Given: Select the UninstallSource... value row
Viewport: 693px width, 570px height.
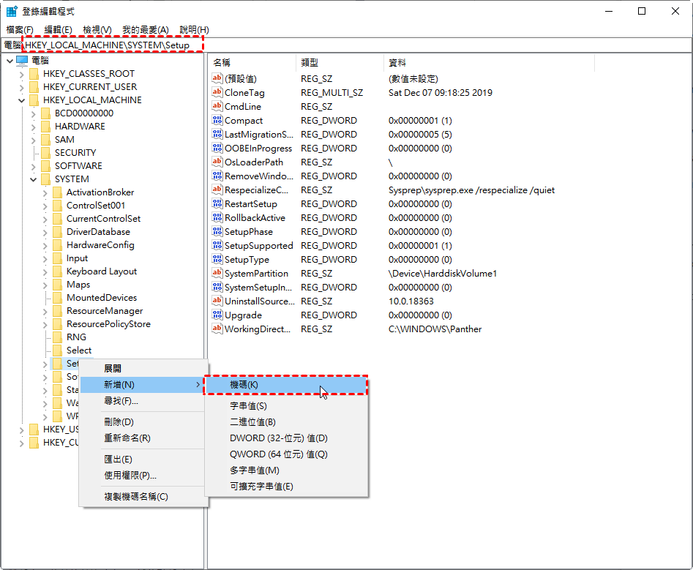Looking at the screenshot, I should [x=260, y=301].
